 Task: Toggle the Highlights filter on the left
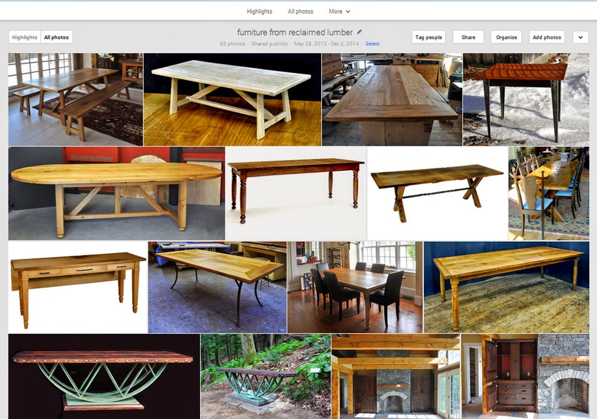click(x=24, y=36)
